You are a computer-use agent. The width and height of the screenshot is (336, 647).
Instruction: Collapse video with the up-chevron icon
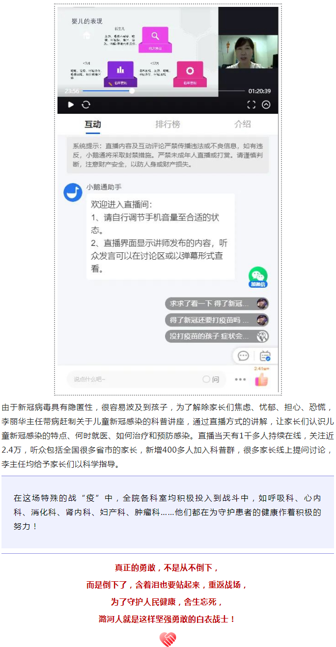pyautogui.click(x=266, y=105)
